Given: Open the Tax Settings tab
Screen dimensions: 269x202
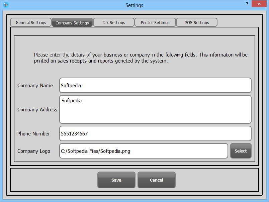Looking at the screenshot, I should coord(114,22).
